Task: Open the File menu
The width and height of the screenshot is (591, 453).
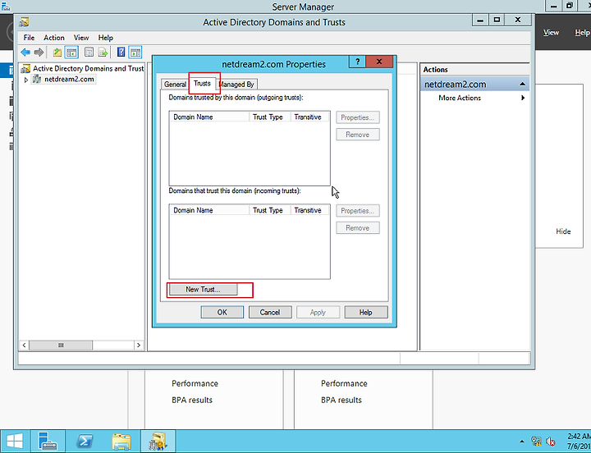Action: tap(29, 38)
